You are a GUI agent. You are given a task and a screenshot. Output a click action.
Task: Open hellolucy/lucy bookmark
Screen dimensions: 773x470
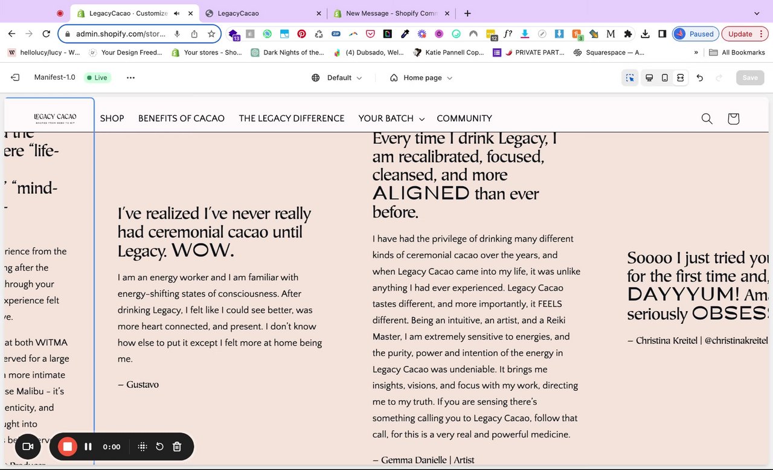coord(43,53)
